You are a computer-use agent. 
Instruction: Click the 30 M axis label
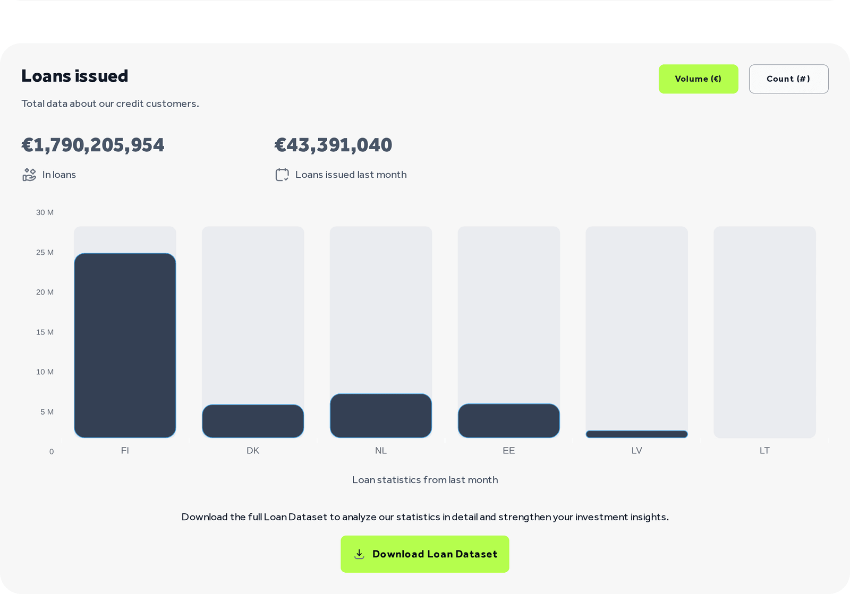[45, 212]
